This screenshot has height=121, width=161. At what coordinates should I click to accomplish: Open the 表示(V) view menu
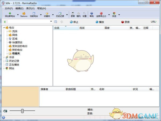click(30, 8)
